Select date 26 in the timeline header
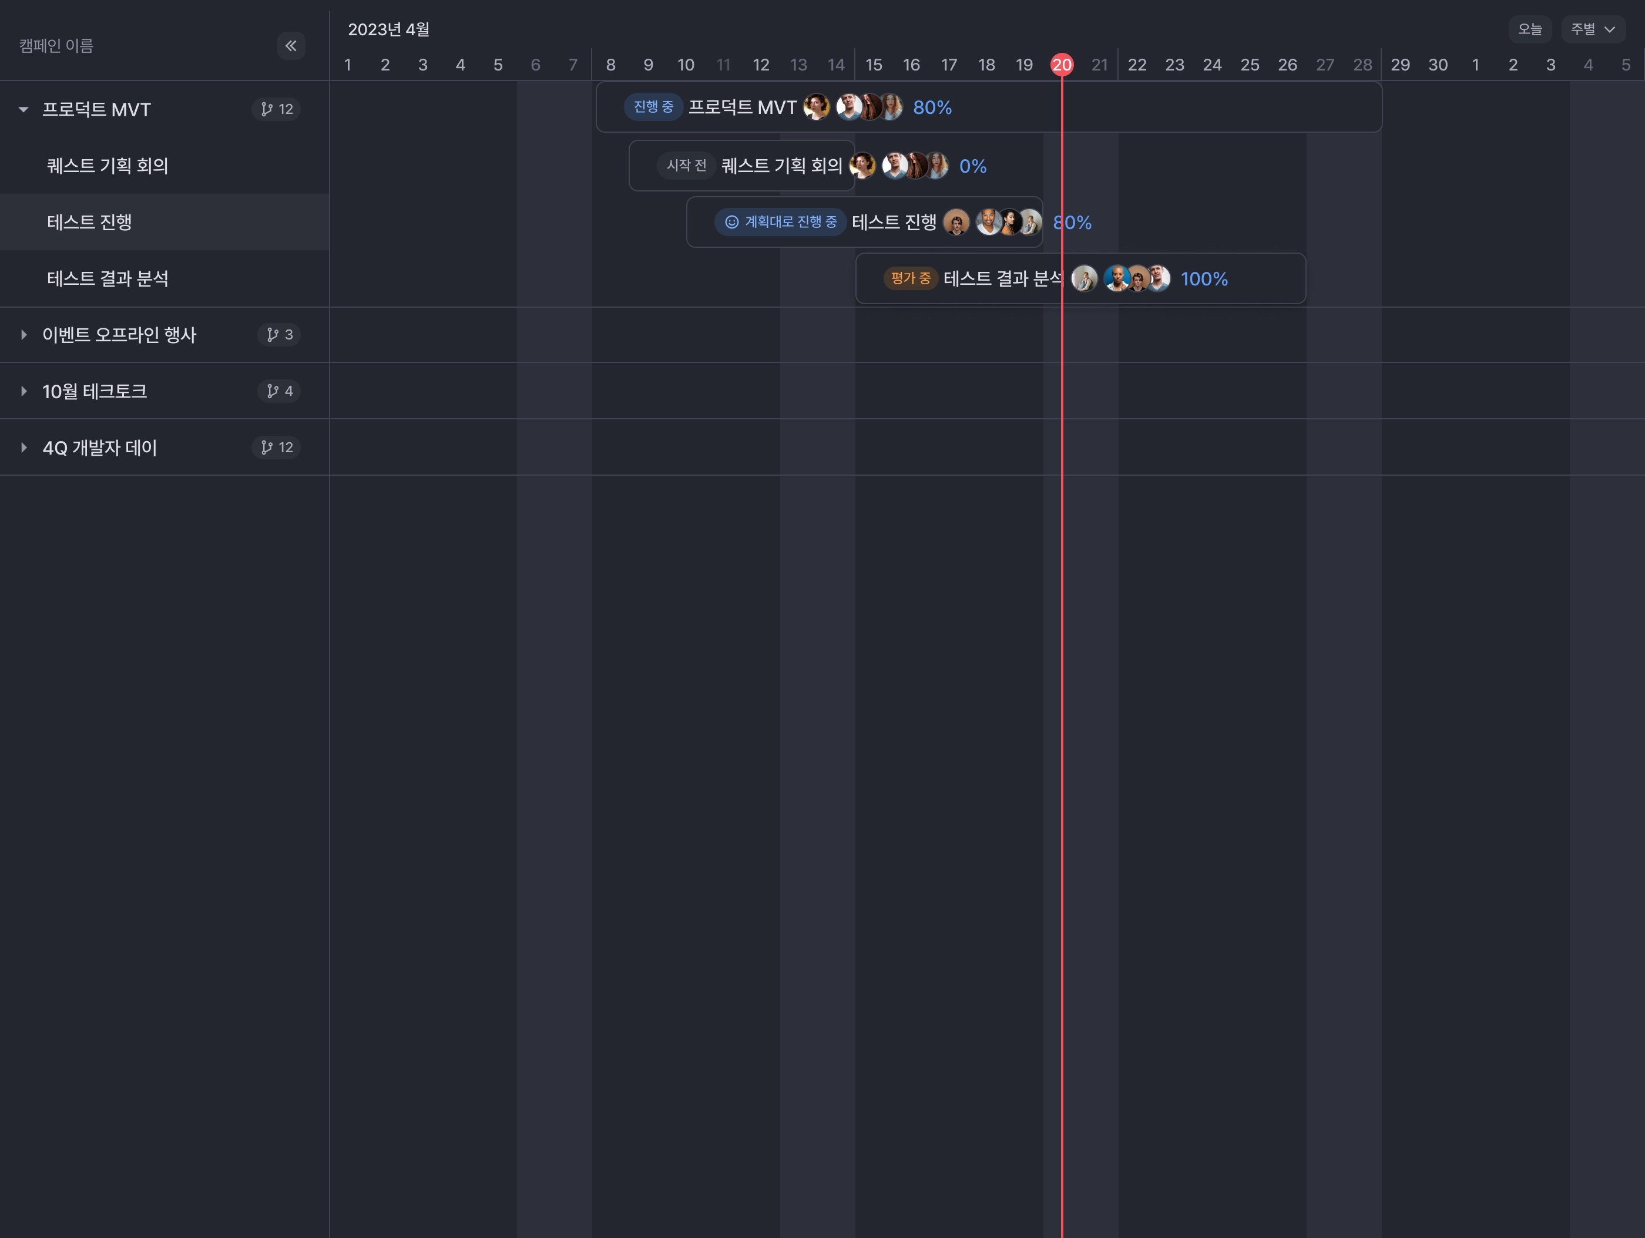 1287,65
